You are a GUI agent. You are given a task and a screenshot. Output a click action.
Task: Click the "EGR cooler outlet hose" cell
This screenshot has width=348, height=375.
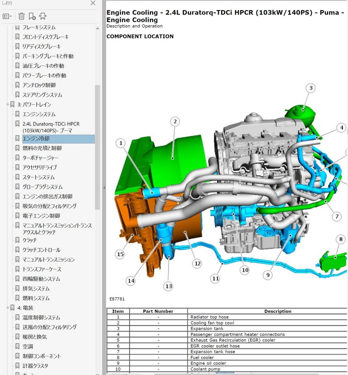267,346
